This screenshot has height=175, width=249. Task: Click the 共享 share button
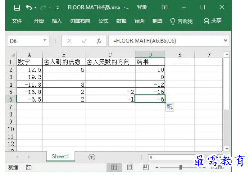(x=213, y=21)
